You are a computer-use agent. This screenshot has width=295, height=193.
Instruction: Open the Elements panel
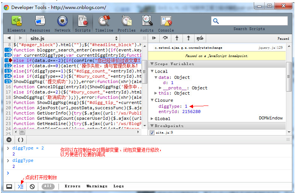[16, 24]
